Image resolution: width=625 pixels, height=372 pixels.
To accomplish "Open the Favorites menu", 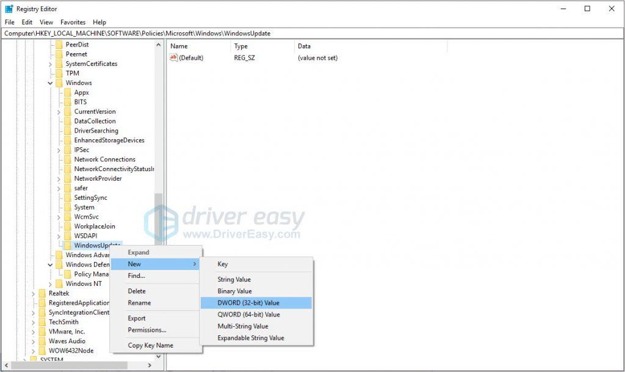I will click(x=73, y=22).
